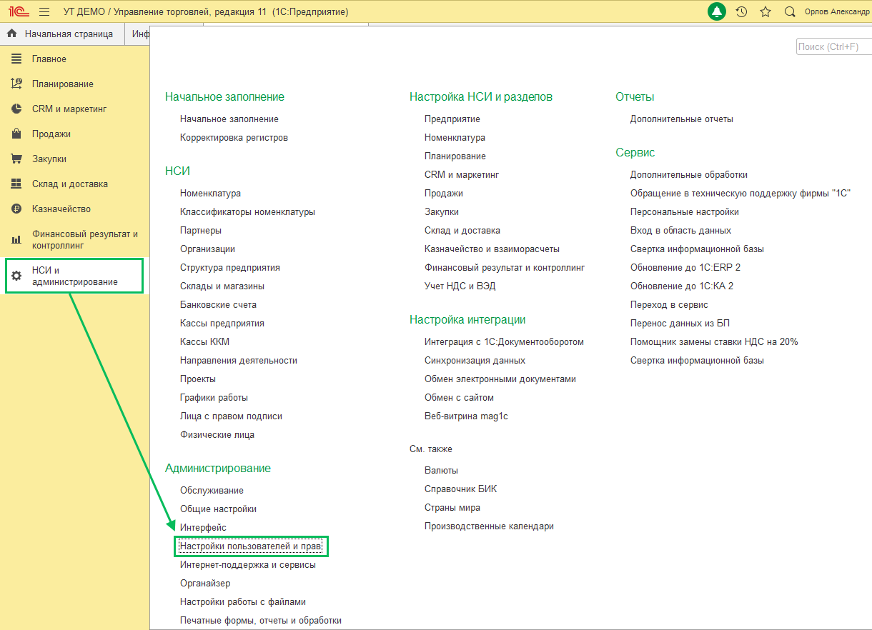The width and height of the screenshot is (872, 630).
Task: Open Графики работы
Action: pos(214,397)
